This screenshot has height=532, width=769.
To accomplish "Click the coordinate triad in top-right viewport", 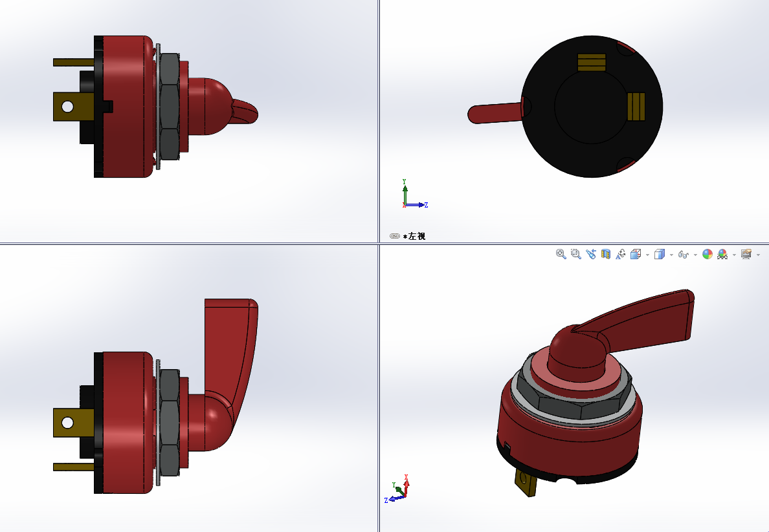I will [414, 194].
